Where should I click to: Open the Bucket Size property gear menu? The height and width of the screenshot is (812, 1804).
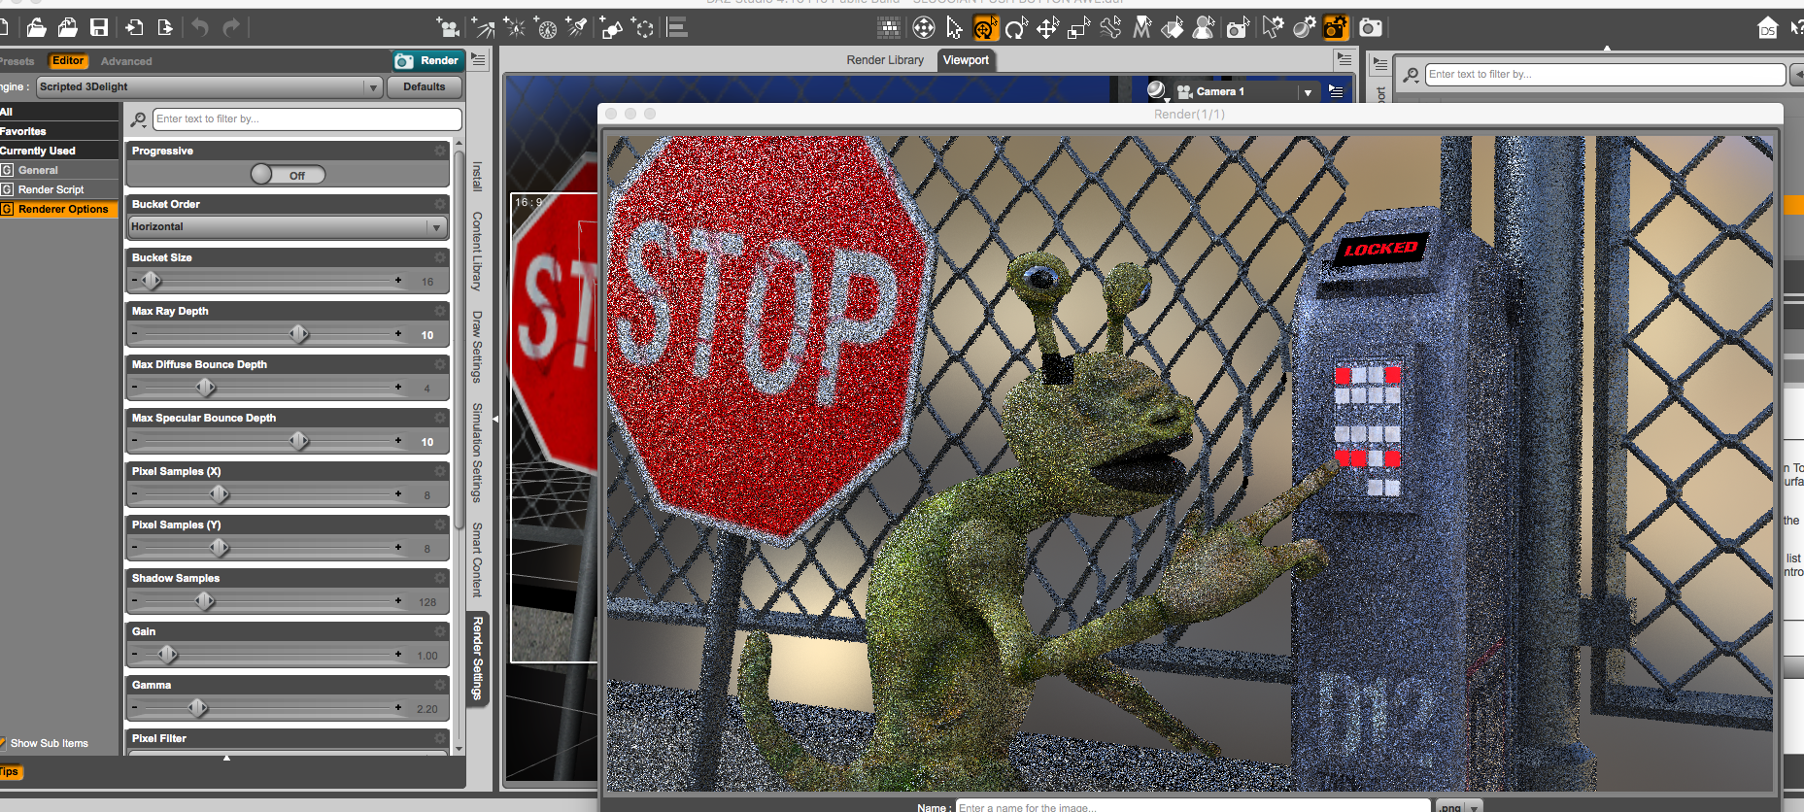440,257
